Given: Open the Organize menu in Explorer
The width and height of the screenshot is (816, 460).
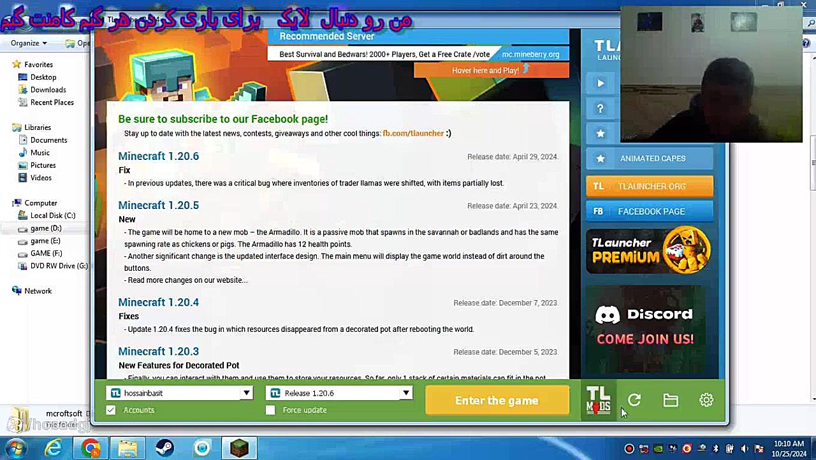Looking at the screenshot, I should (29, 43).
